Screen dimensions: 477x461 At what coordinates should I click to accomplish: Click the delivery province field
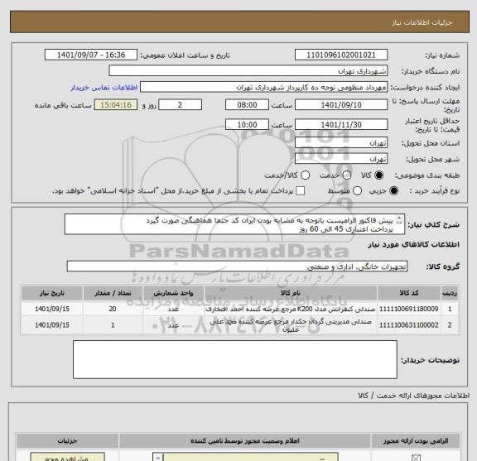tap(341, 143)
